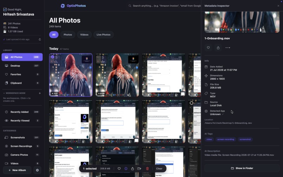
Task: Open the Submit project screenshot thumbnail
Action: pos(71,162)
